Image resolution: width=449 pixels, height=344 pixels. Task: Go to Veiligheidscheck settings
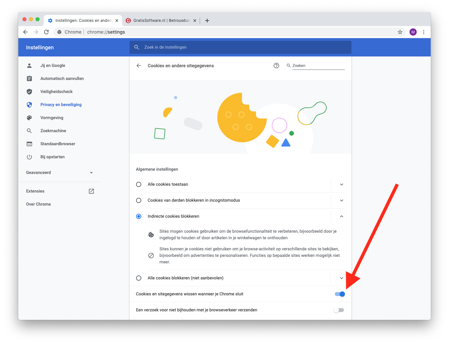click(56, 92)
